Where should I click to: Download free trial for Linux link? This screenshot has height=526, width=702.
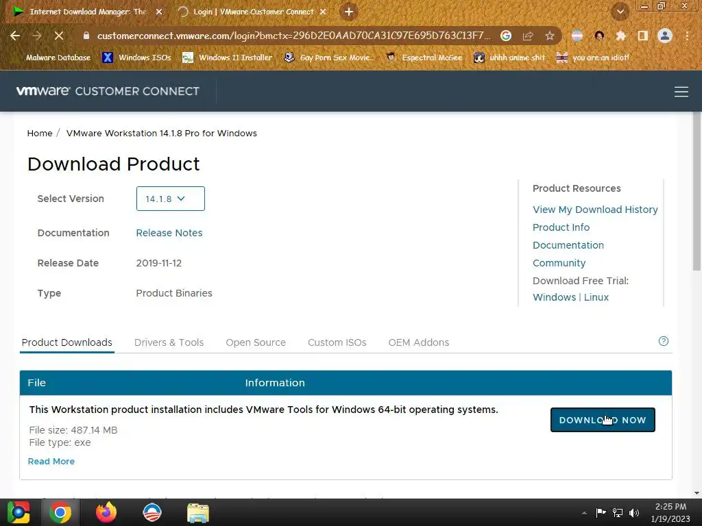[596, 297]
